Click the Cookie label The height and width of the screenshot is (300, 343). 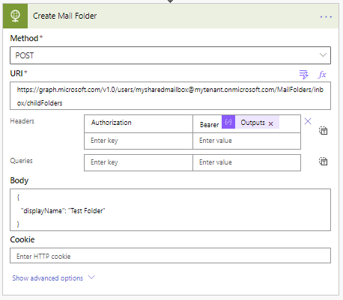pos(22,239)
